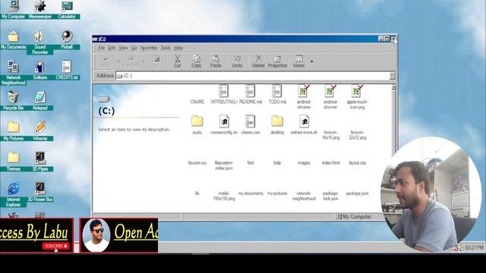Open Internet Explorer shortcut
Screen dimensions: 486x273
pos(13,195)
